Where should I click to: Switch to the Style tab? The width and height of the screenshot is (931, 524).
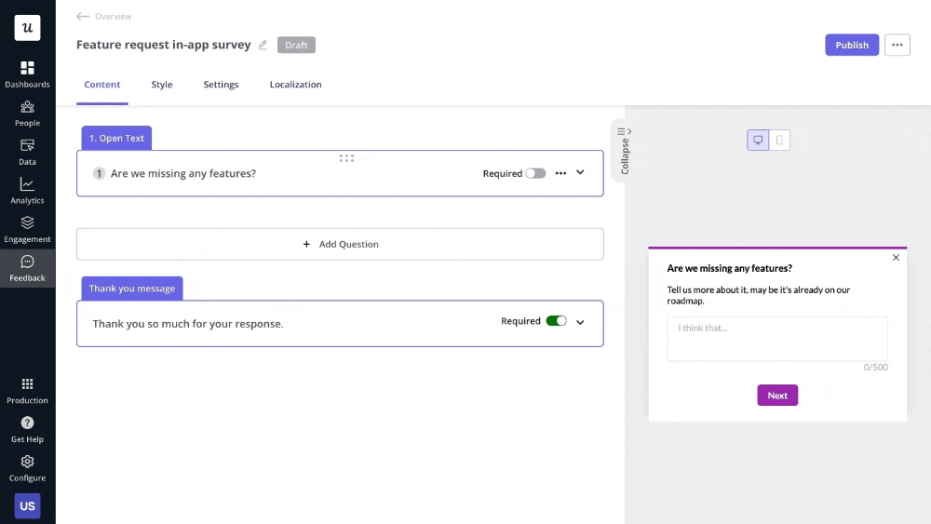(162, 85)
